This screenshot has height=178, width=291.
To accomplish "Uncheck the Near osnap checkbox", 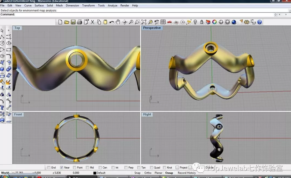I will pyautogui.click(x=62, y=168).
